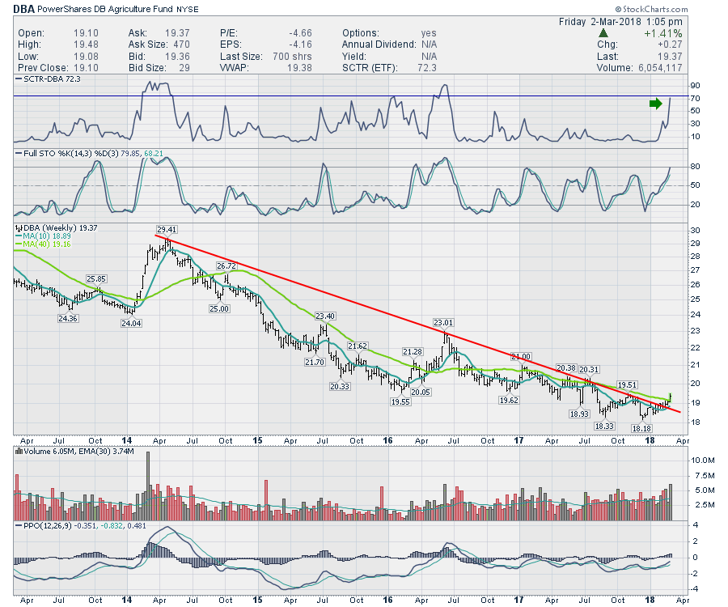728x607 pixels.
Task: Select the DBA ticker symbol in the header
Action: [x=23, y=9]
